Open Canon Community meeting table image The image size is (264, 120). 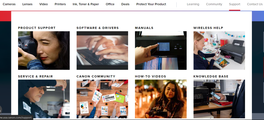[102, 99]
